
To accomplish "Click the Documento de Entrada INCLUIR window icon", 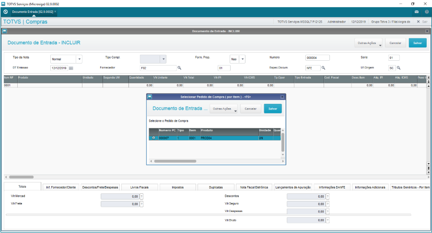I will 5,31.
